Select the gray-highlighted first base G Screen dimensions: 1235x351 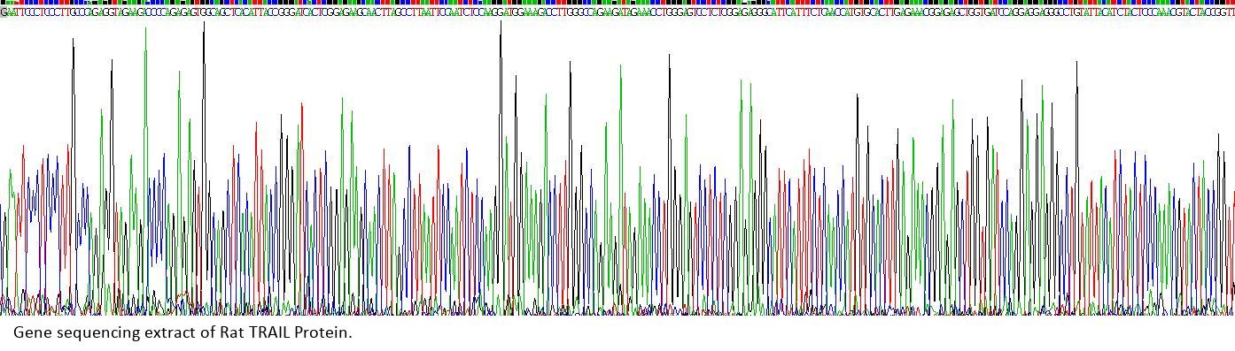(x=3, y=12)
